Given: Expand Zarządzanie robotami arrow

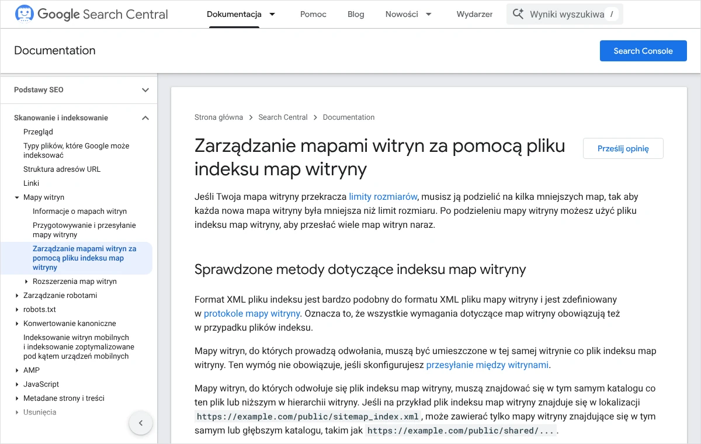Looking at the screenshot, I should (x=17, y=296).
